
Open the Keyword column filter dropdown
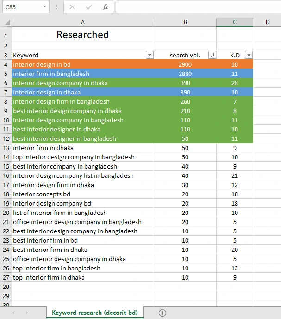tap(150, 55)
